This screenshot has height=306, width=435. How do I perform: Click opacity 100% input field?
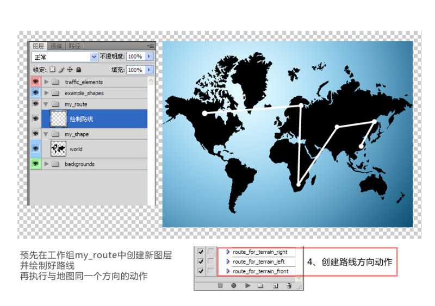(135, 57)
